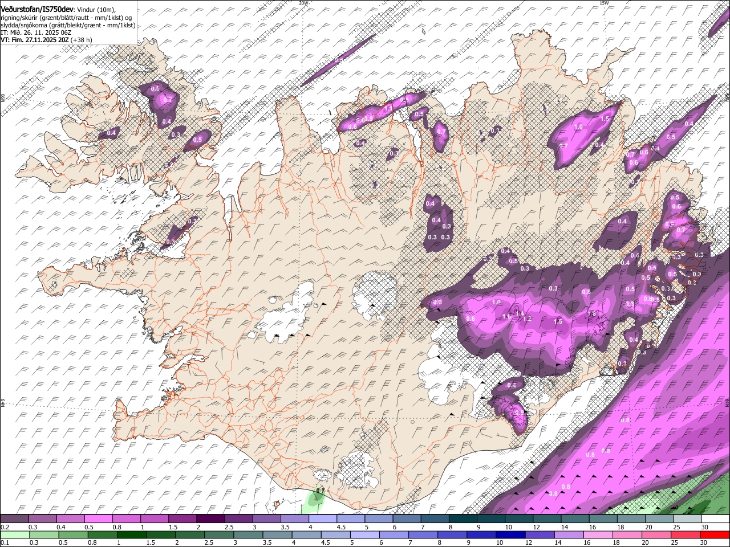Click the 'IT: Mið. 26. 11. 2025 06Z' line
This screenshot has width=730, height=547.
pos(36,32)
